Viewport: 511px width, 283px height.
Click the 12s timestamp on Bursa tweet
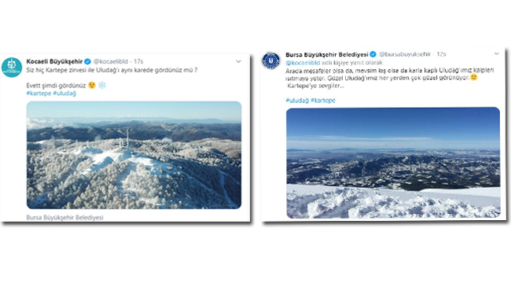point(441,54)
